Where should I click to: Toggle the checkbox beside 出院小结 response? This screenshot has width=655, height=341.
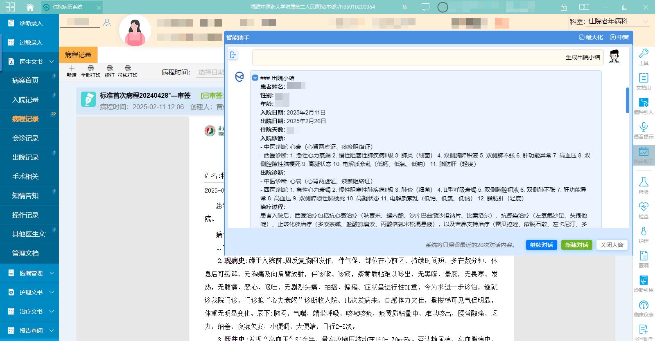255,78
